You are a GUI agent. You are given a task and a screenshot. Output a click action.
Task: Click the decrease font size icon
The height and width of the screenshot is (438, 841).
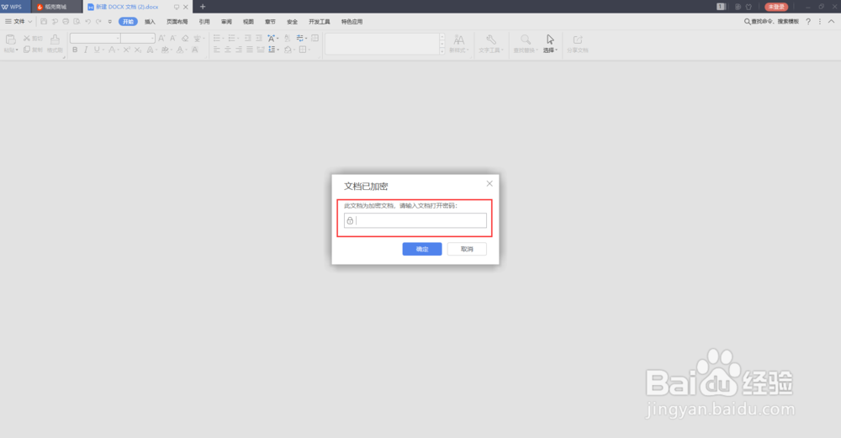click(172, 38)
